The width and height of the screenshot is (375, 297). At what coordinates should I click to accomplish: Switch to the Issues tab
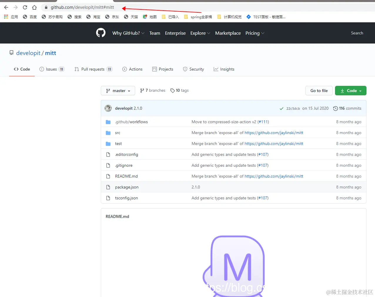52,69
